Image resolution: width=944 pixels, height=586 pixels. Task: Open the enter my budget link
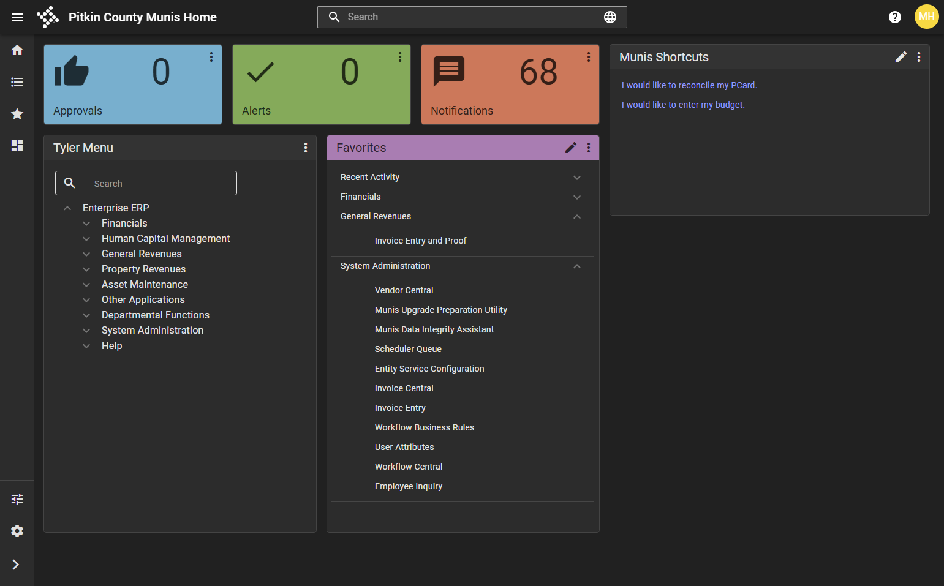[x=683, y=105]
